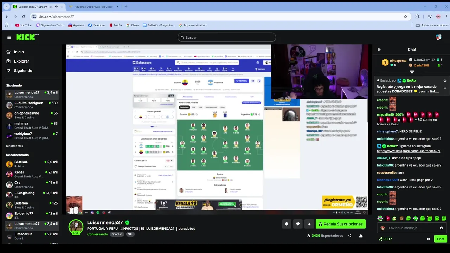
Task: Reload the page in Chrome
Action: 24,17
